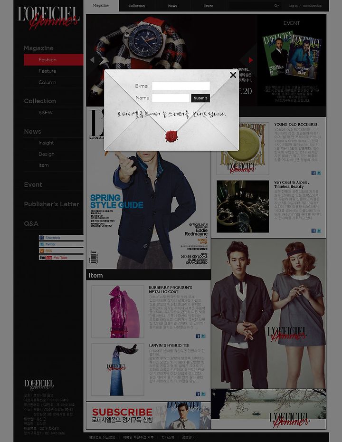Image resolution: width=342 pixels, height=442 pixels.
Task: Open the Lanvin tie thumbnail
Action: (118, 369)
